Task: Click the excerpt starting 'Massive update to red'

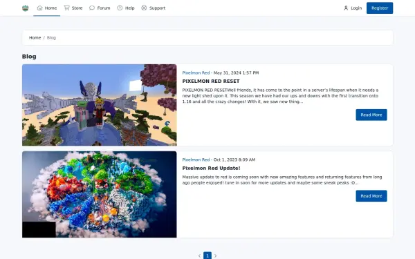Action: pyautogui.click(x=282, y=180)
